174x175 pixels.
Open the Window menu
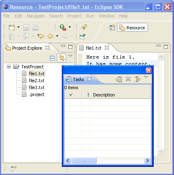point(107,16)
